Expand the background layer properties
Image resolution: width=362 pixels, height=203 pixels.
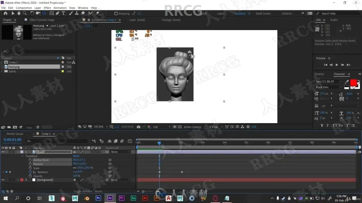point(19,180)
